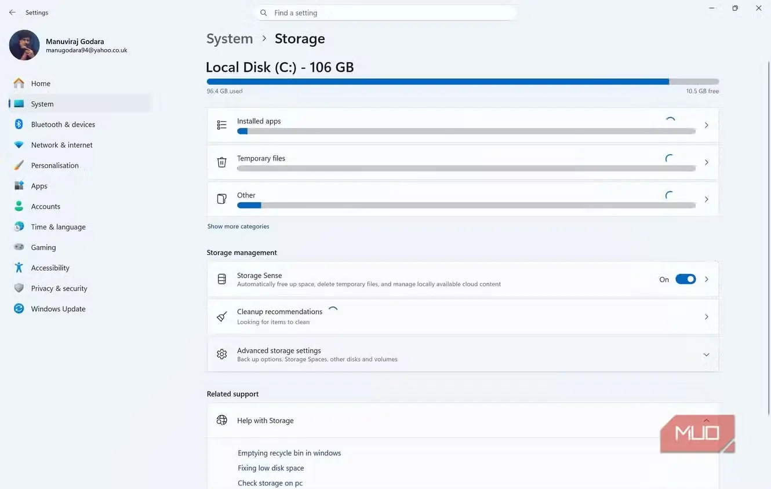Viewport: 771px width, 489px height.
Task: Click the Accounts person icon
Action: [19, 206]
